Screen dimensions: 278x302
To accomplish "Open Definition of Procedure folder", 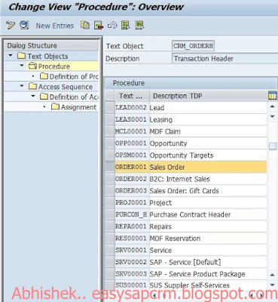I will coord(69,76).
